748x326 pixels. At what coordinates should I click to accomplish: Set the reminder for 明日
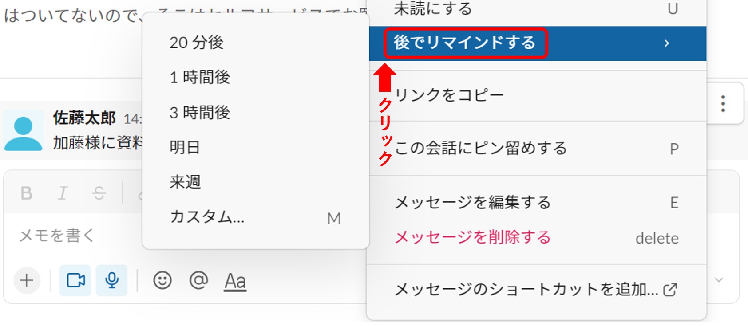tap(255, 147)
